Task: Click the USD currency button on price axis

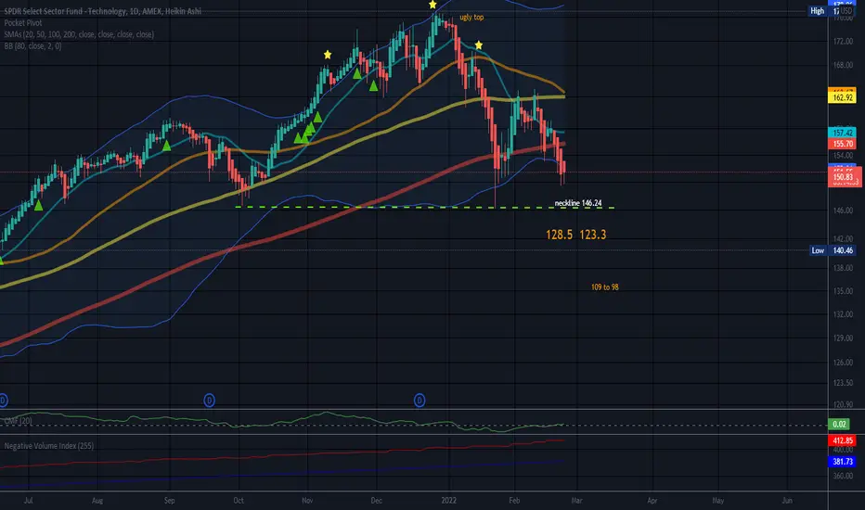Action: click(x=846, y=10)
